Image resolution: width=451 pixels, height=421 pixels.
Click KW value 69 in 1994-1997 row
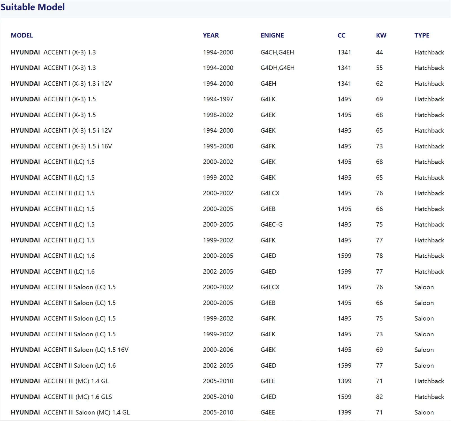click(379, 99)
